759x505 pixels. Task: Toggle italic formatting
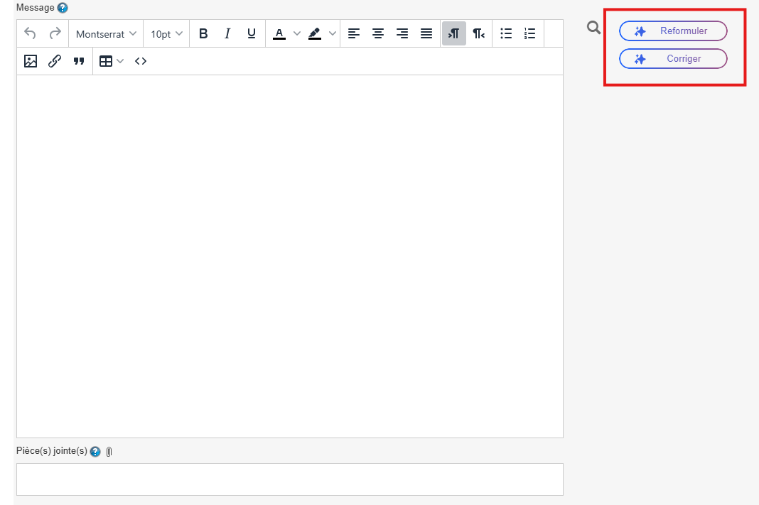click(x=227, y=33)
